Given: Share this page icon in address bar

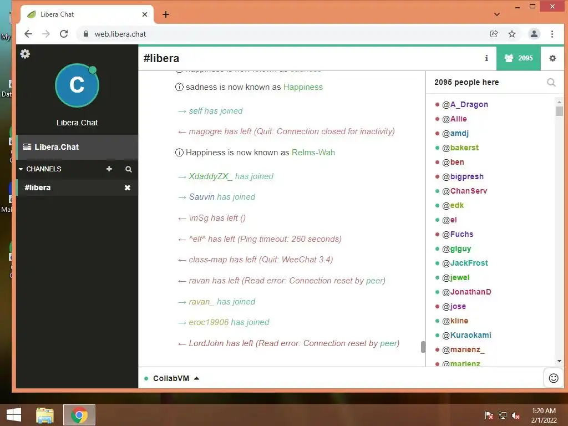Looking at the screenshot, I should [x=494, y=34].
